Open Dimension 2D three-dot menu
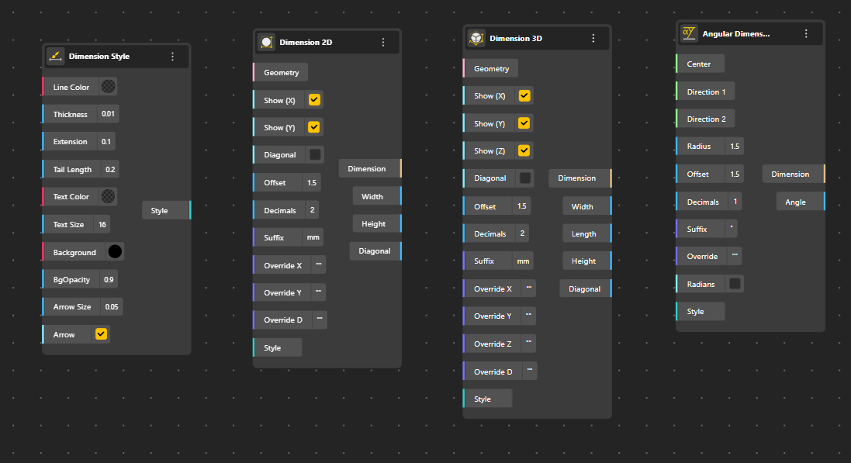Viewport: 851px width, 463px height. [382, 42]
